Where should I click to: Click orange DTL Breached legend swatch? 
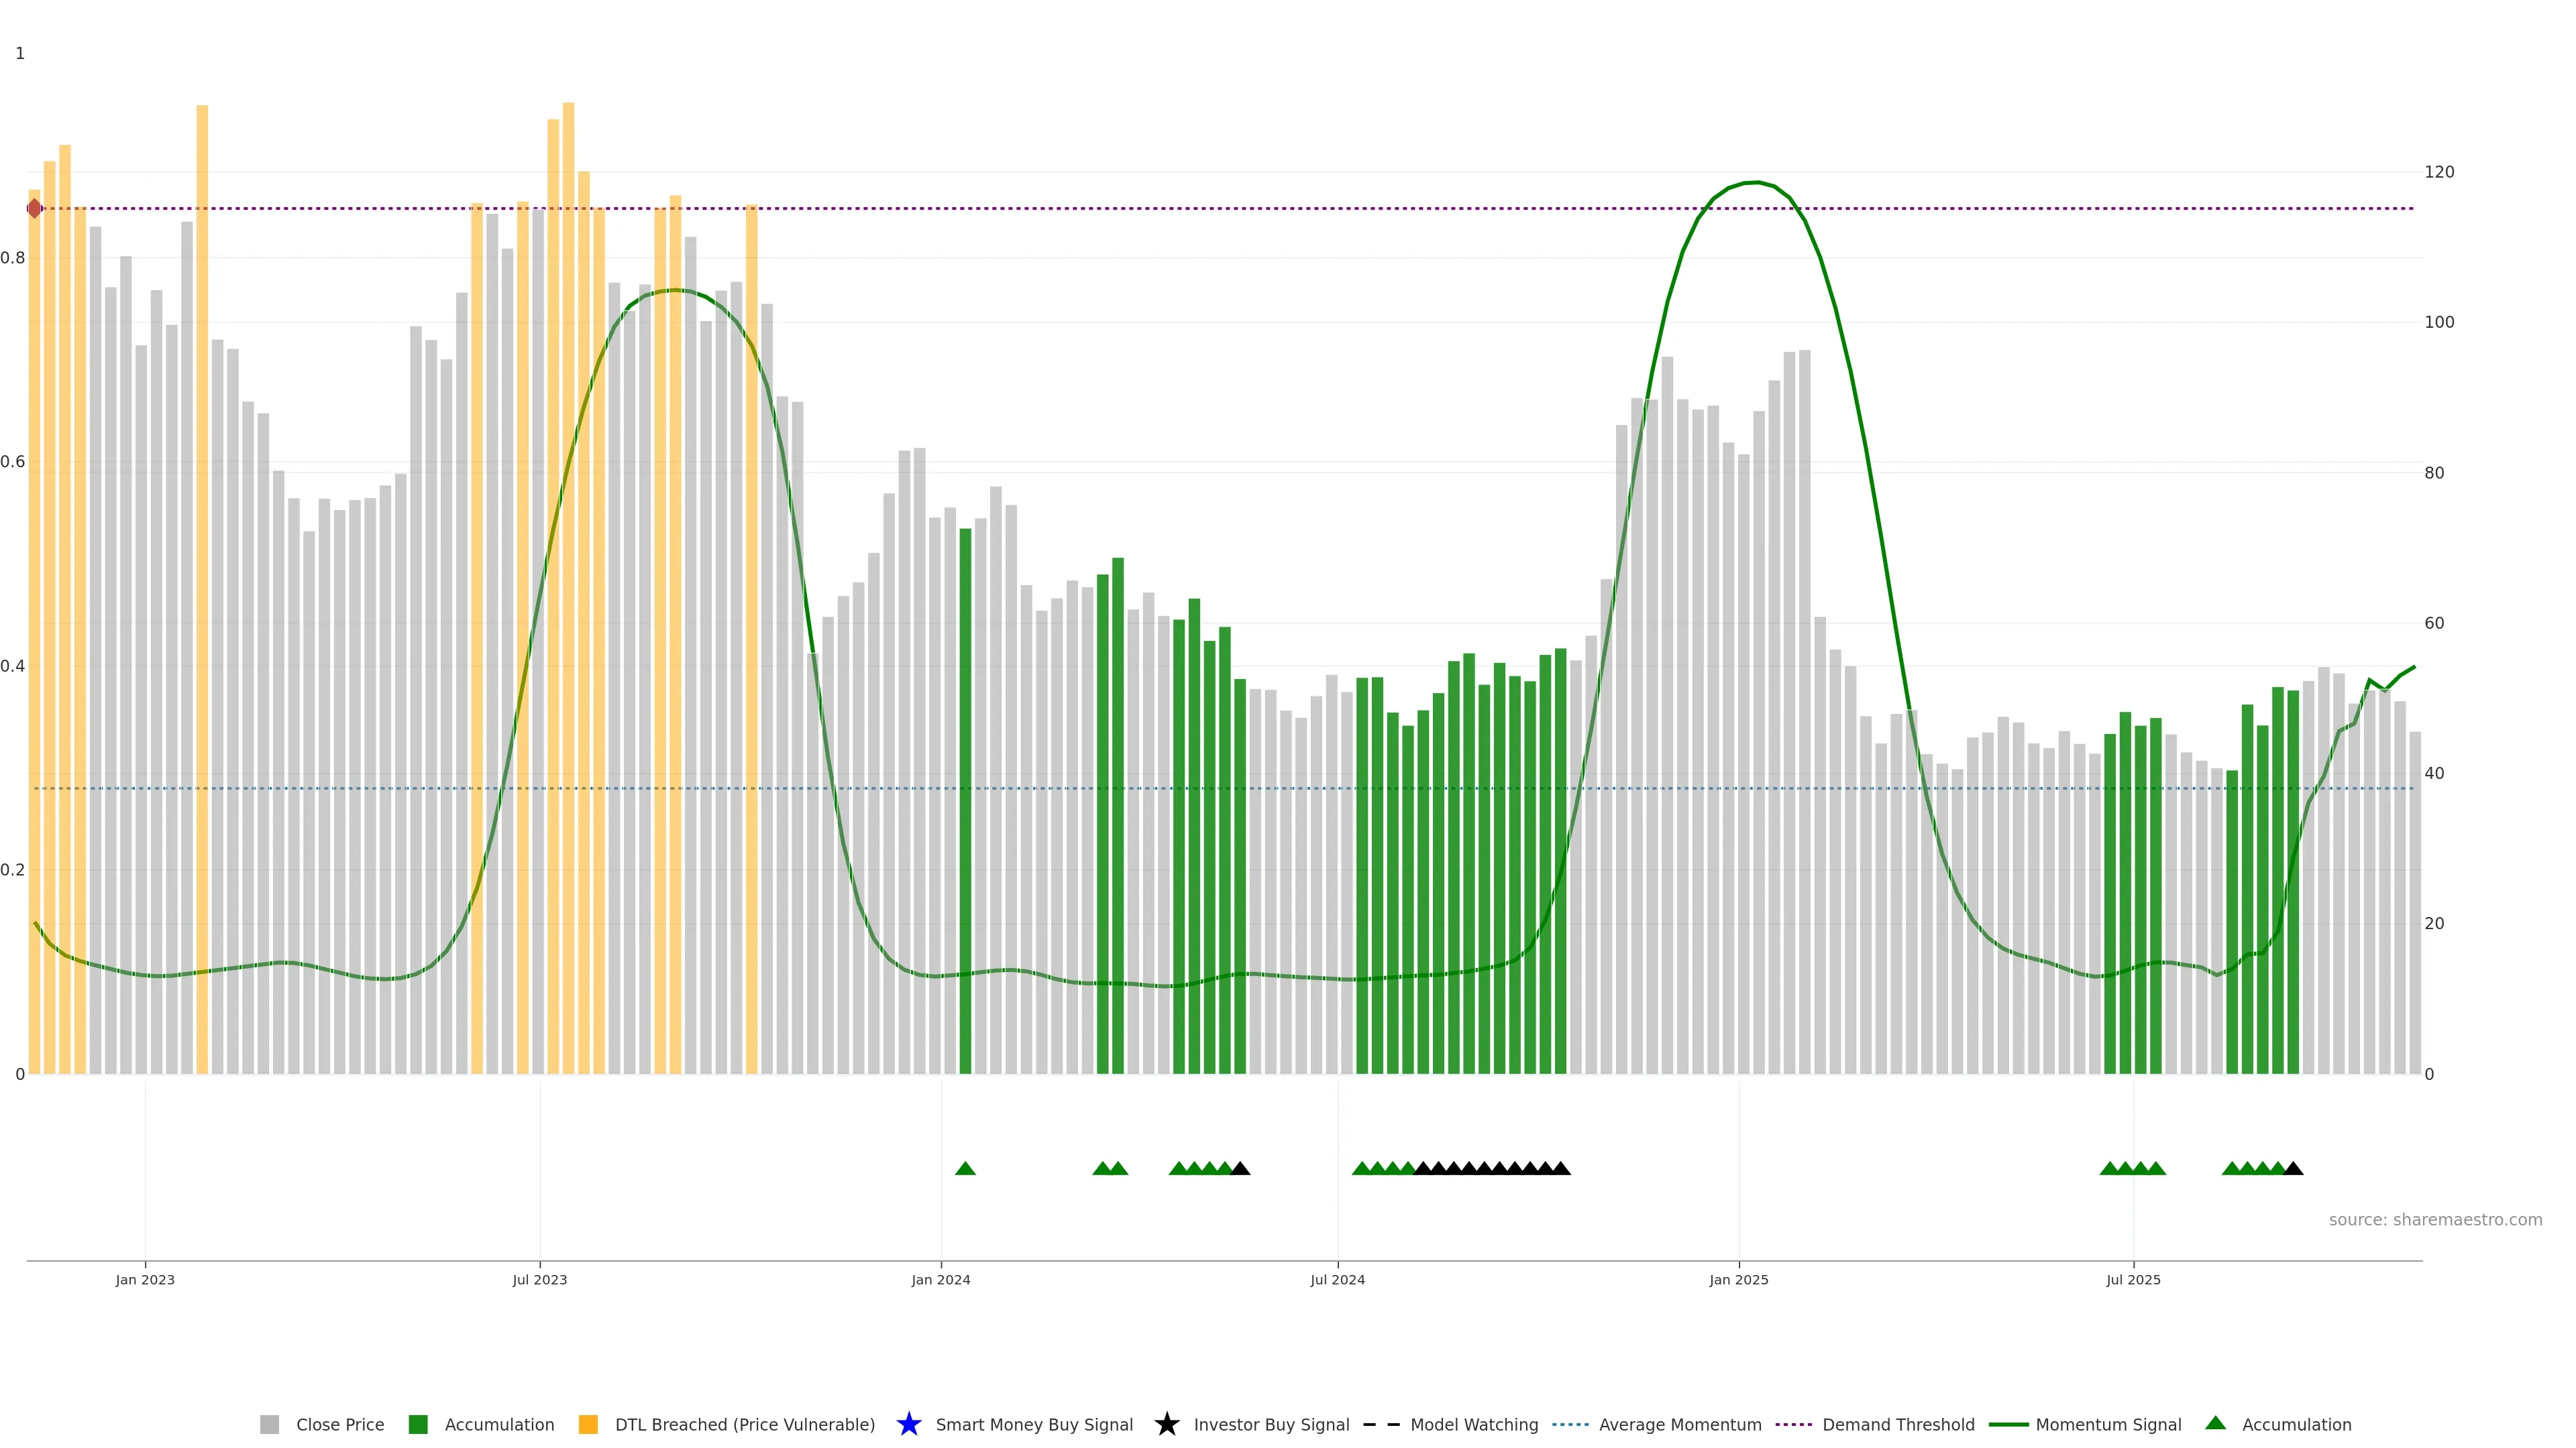588,1424
